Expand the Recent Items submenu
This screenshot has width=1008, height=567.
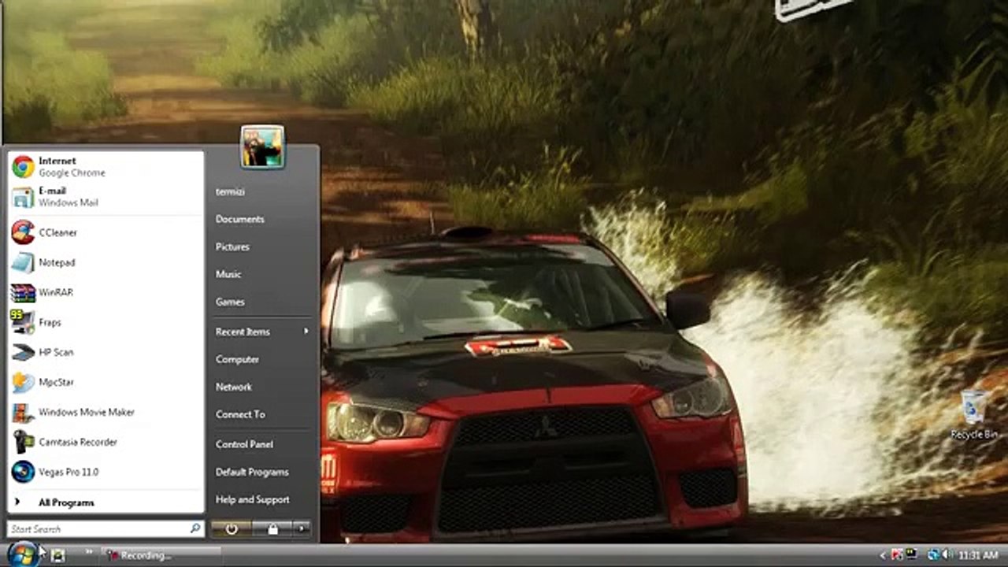[261, 332]
